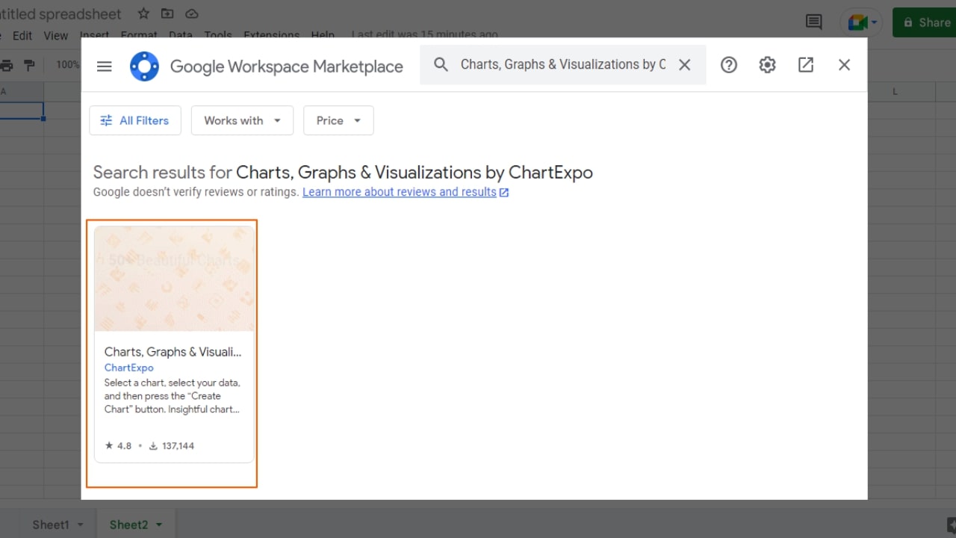Click the cloud save status icon

coord(192,14)
